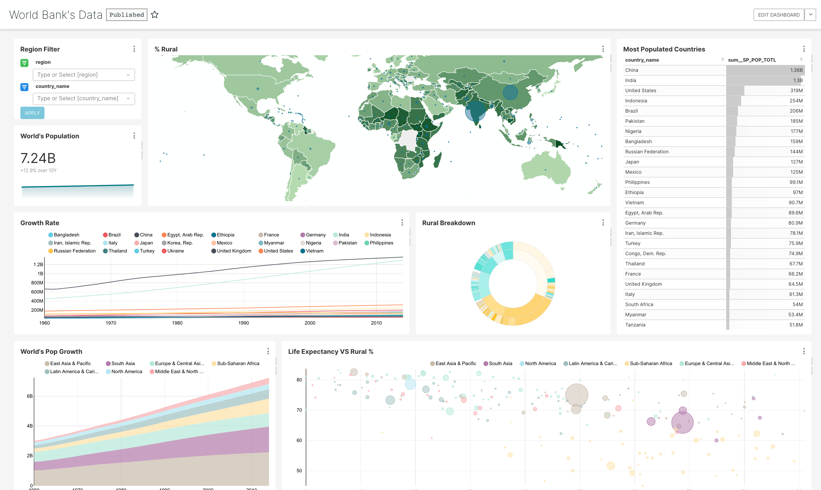Open % Rural chart options menu
821x490 pixels.
click(603, 49)
